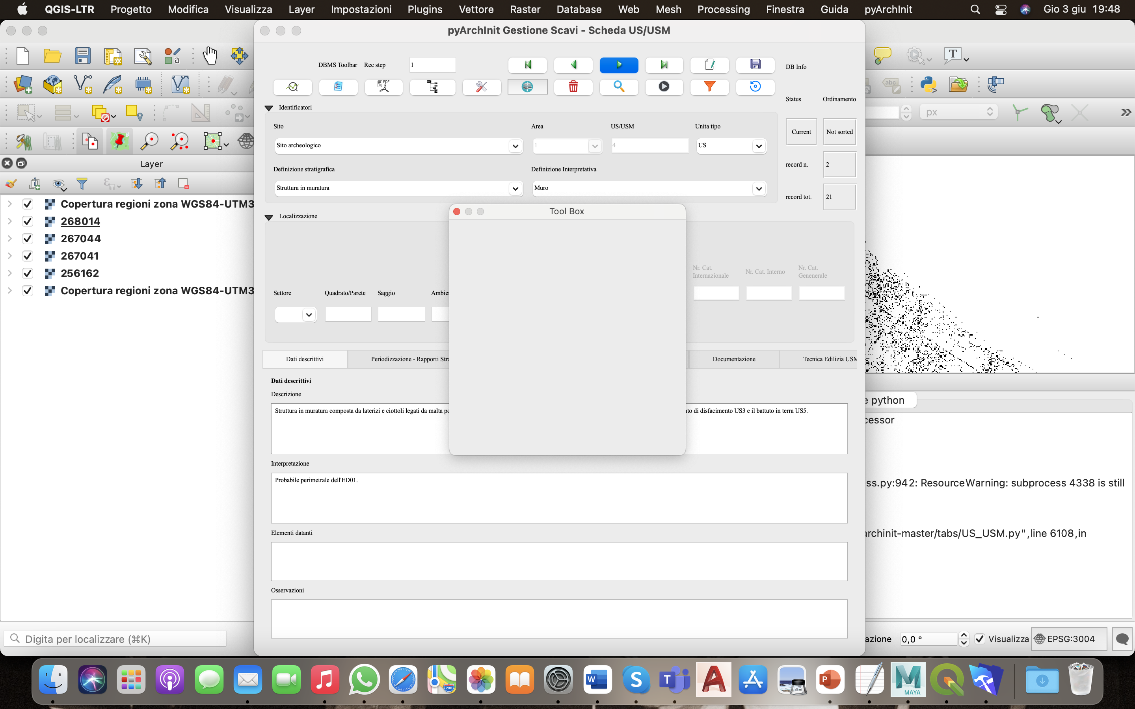Select the Pan Map hand tool
Viewport: 1135px width, 709px height.
[x=210, y=56]
